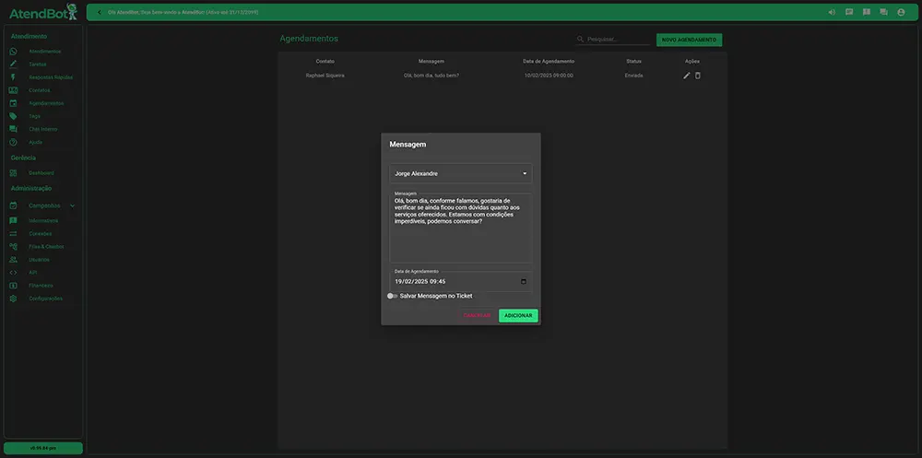
Task: Delete the Raphael Siqueira appointment via trash icon
Action: [x=698, y=76]
